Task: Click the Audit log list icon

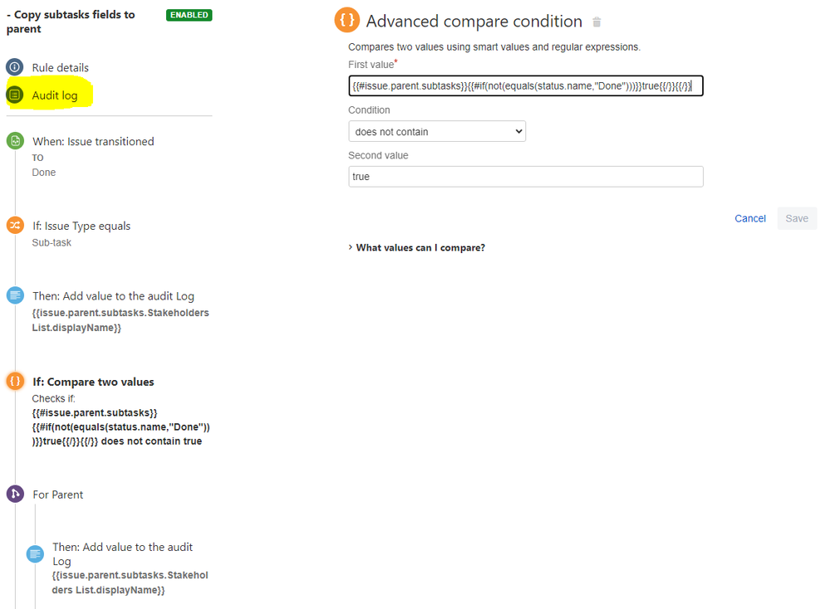Action: point(15,95)
